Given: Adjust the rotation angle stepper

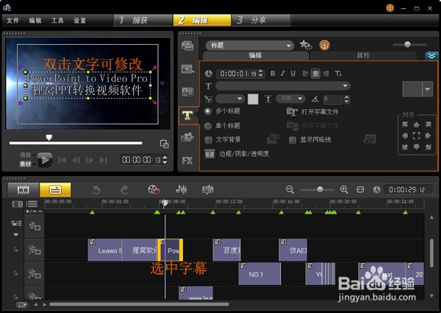Looking at the screenshot, I should 347,99.
